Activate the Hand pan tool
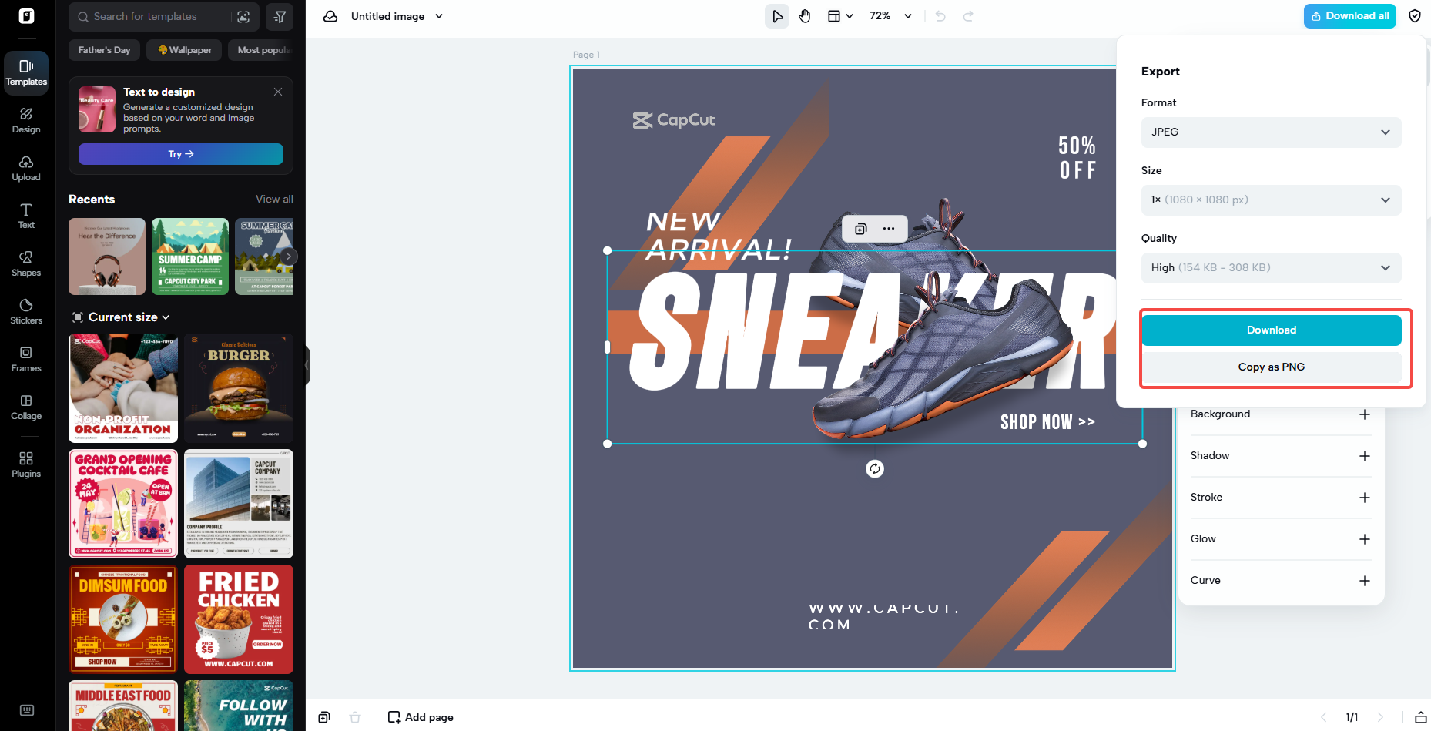Viewport: 1431px width, 731px height. pos(804,15)
